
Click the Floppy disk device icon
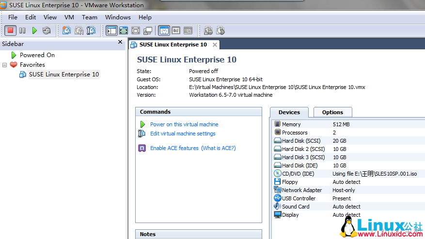pyautogui.click(x=277, y=181)
